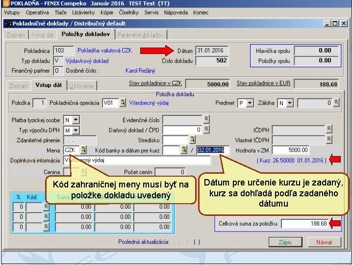Open the Nápoveda menu
The width and height of the screenshot is (353, 265).
(x=176, y=12)
